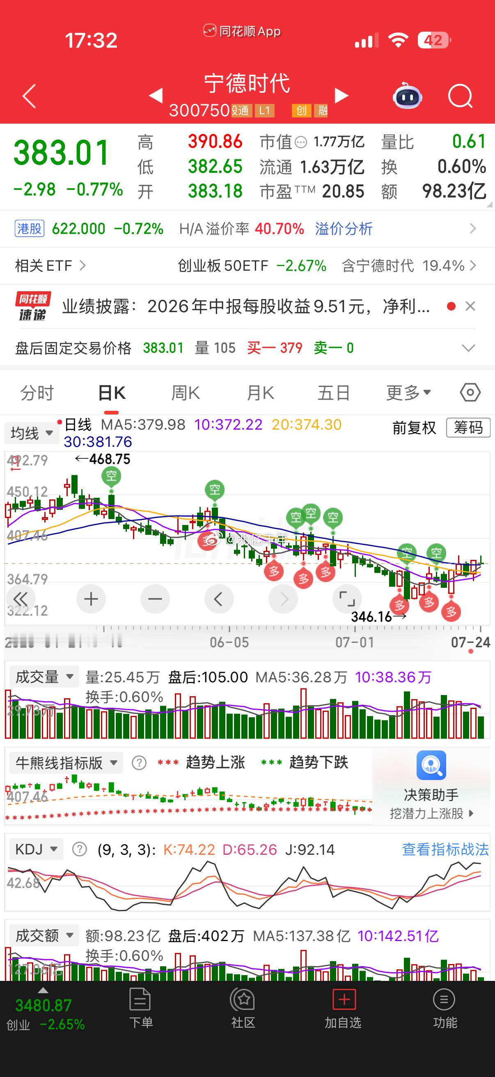Image resolution: width=495 pixels, height=1077 pixels.
Task: Toggle the 筹码 chip distribution button
Action: click(x=468, y=428)
